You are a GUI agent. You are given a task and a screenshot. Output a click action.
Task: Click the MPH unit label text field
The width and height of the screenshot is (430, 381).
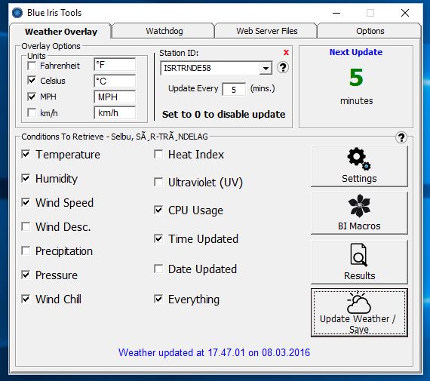coord(115,97)
